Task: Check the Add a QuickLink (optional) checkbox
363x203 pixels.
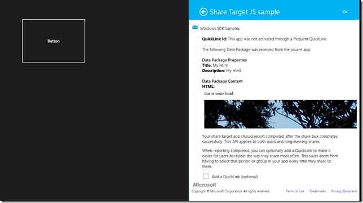Action: 206,177
